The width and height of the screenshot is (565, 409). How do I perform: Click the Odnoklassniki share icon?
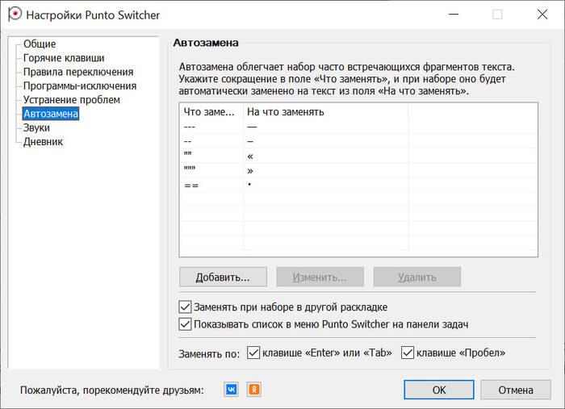click(x=254, y=390)
